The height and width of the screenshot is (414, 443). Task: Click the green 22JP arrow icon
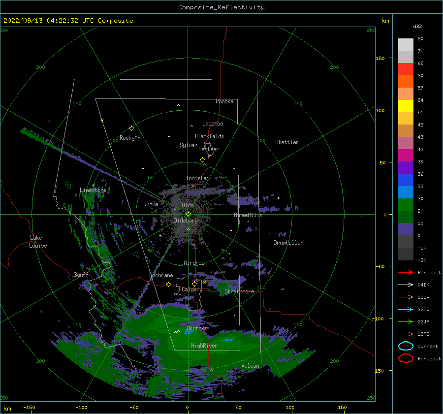tap(406, 321)
